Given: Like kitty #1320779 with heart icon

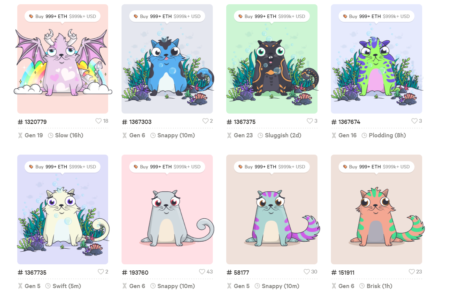Looking at the screenshot, I should click(x=98, y=121).
